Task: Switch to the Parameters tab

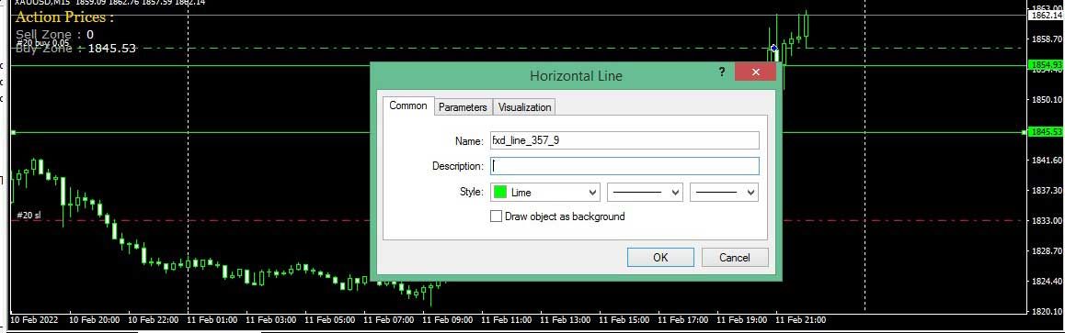Action: (463, 107)
